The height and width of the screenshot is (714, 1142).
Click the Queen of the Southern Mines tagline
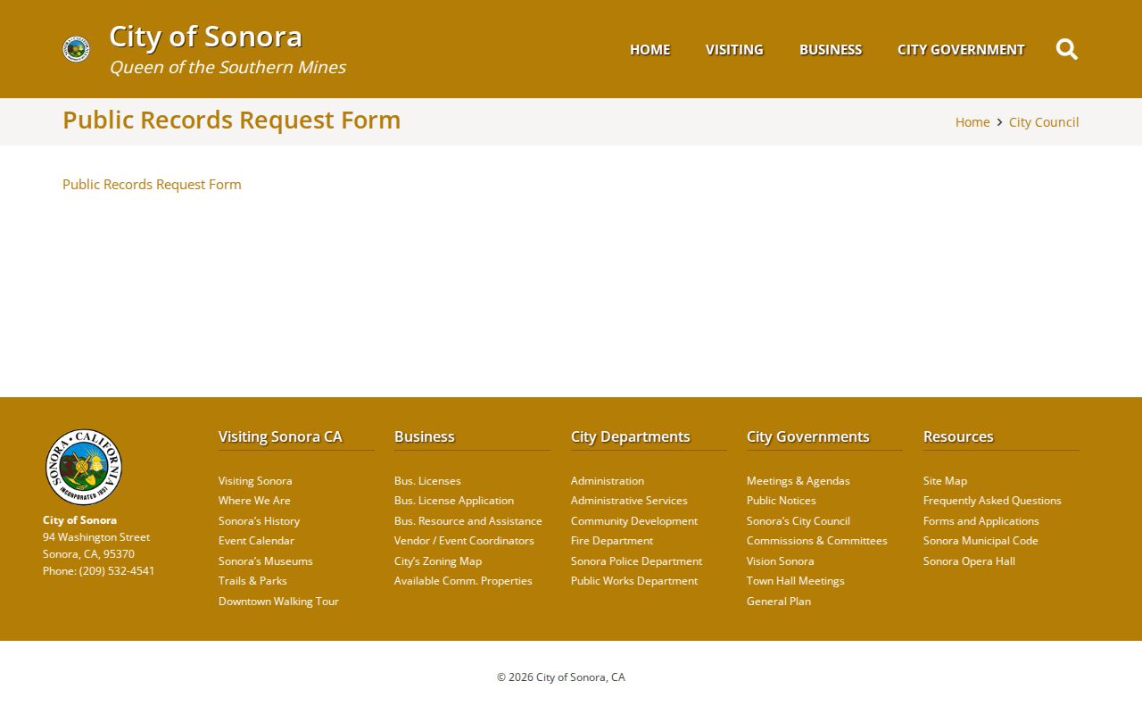[228, 68]
